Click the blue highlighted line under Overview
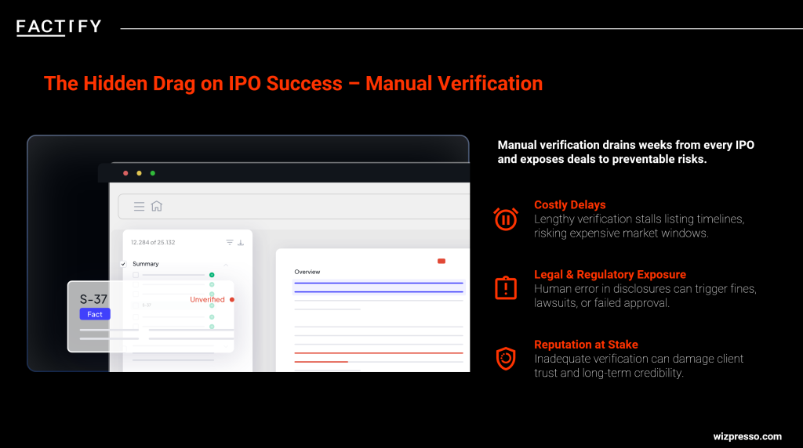 tap(378, 284)
